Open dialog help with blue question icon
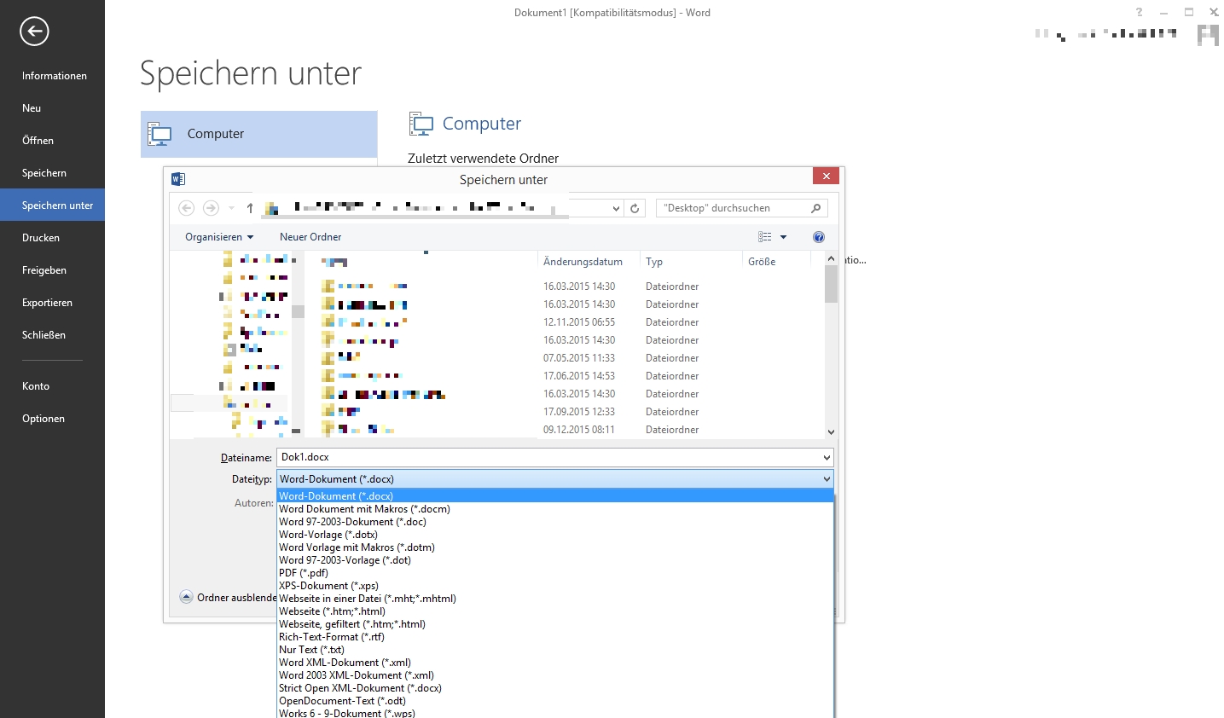 coord(819,237)
